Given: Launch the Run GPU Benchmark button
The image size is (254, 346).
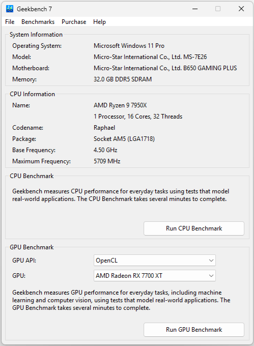Looking at the screenshot, I should coord(194,330).
